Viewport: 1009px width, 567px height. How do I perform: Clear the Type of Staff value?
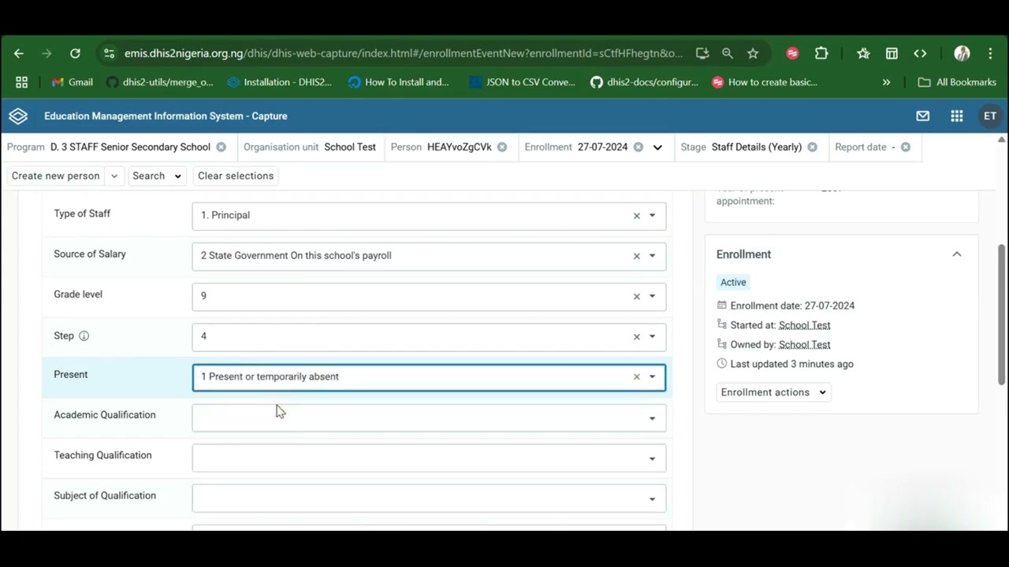coord(637,216)
